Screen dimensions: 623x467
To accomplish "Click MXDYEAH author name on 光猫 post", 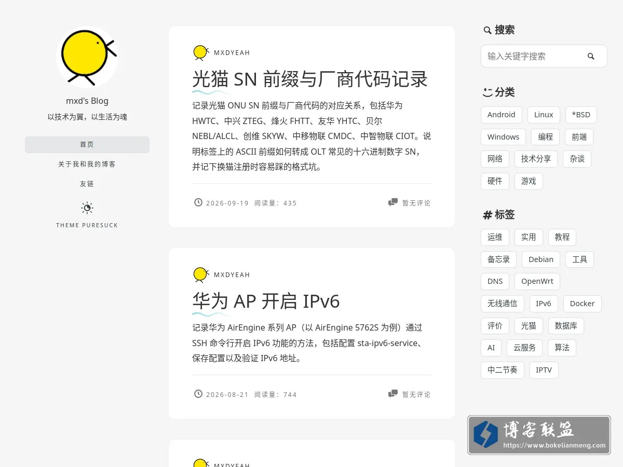I will [232, 52].
